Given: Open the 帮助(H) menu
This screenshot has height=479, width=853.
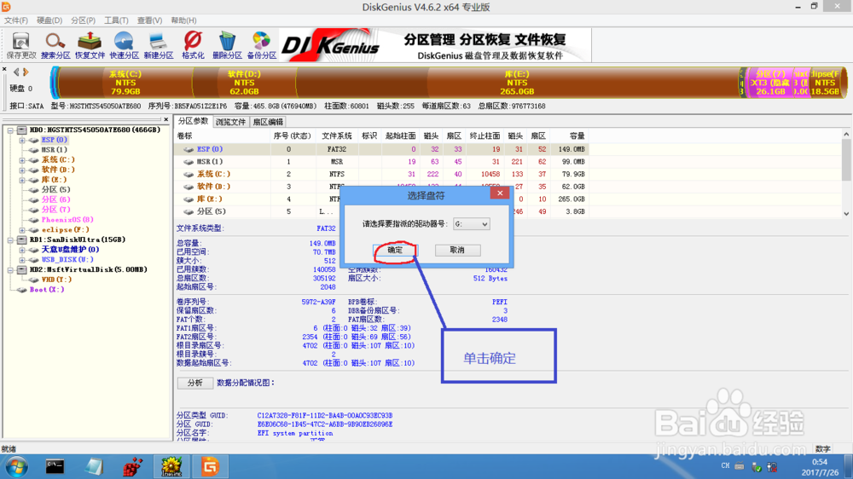Looking at the screenshot, I should coord(184,20).
